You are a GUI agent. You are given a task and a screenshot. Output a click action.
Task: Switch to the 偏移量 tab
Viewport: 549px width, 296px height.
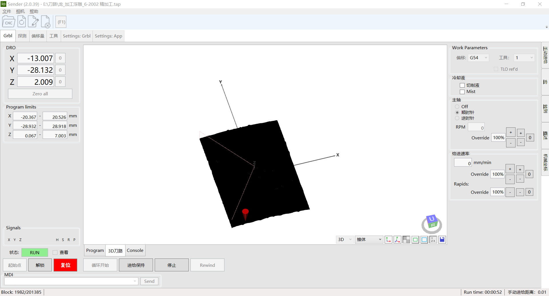[x=38, y=36]
